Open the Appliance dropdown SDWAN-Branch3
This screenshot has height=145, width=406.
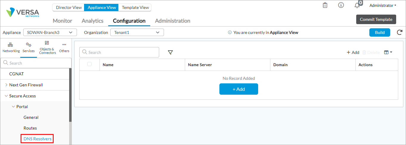click(50, 32)
